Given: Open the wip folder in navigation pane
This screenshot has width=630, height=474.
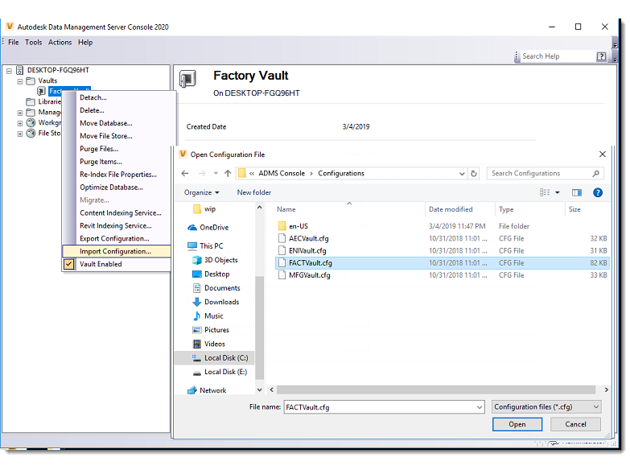Looking at the screenshot, I should [x=204, y=209].
